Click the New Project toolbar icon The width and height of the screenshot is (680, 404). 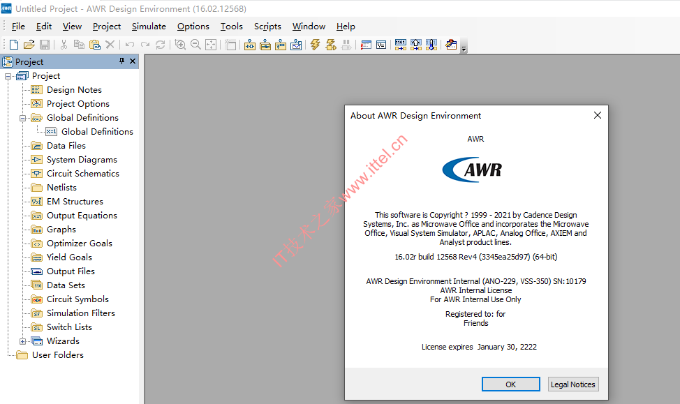14,45
